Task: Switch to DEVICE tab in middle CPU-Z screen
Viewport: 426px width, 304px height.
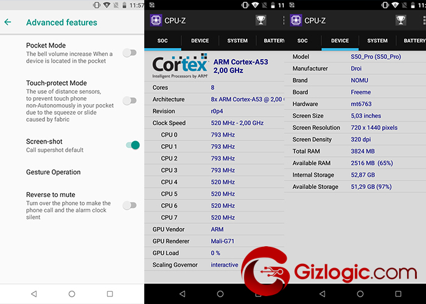Action: point(200,41)
